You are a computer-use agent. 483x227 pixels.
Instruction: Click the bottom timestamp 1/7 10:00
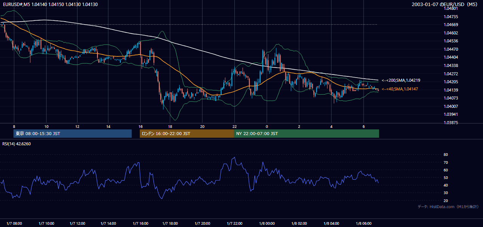[46, 223]
